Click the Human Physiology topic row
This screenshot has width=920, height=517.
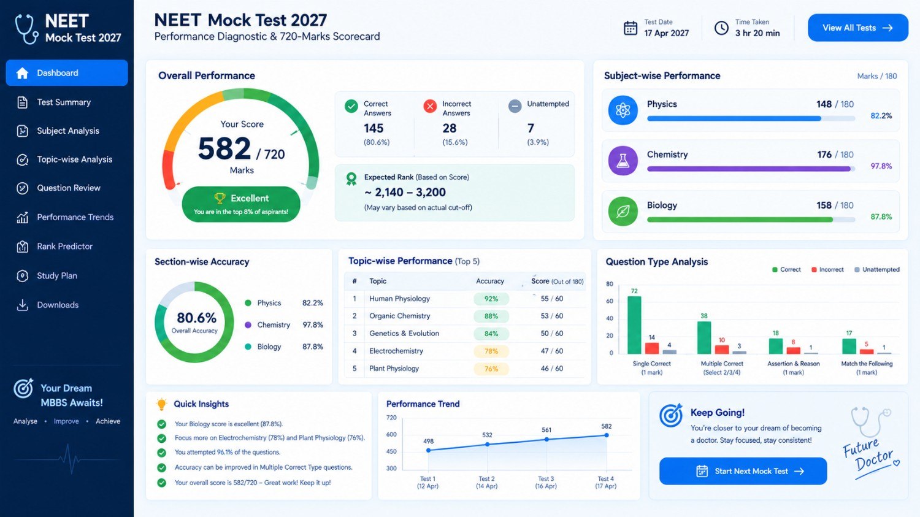pos(465,299)
